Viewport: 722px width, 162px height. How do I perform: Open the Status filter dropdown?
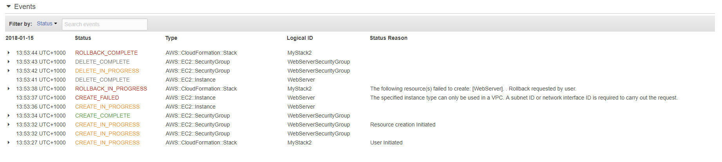tap(47, 24)
